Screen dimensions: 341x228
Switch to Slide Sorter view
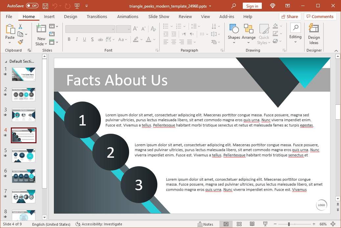pyautogui.click(x=239, y=224)
